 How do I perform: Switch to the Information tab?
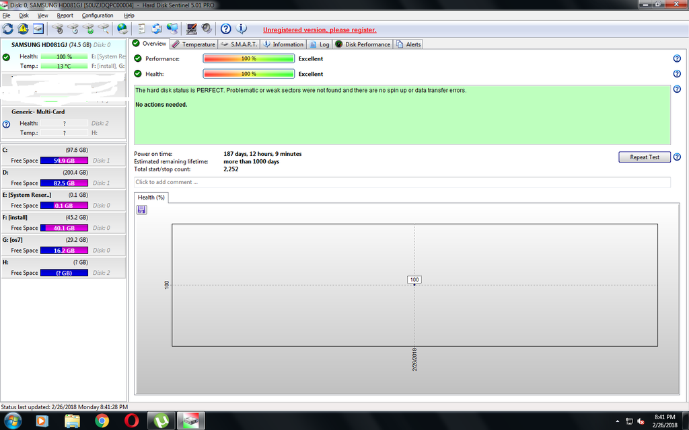283,44
